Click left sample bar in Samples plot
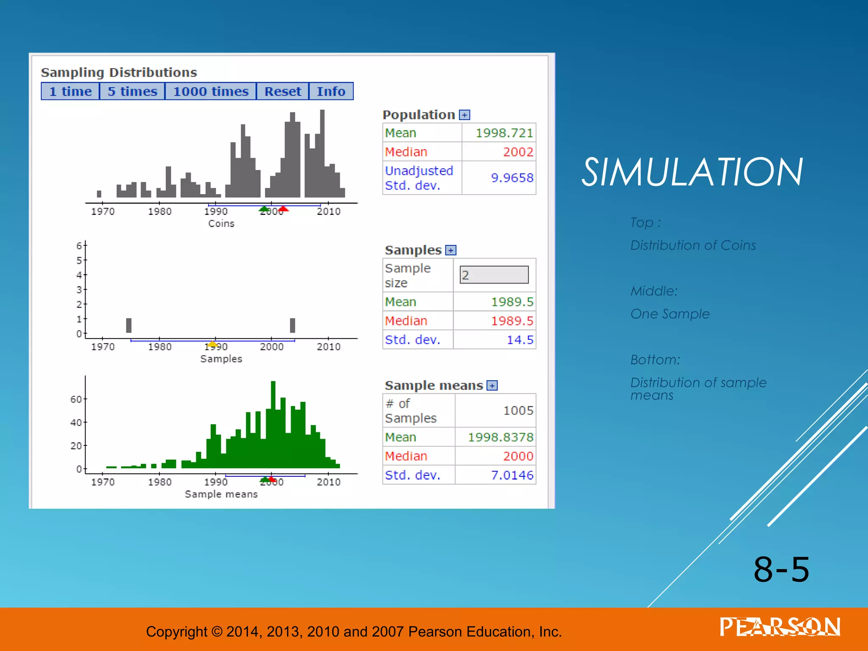 pos(129,325)
